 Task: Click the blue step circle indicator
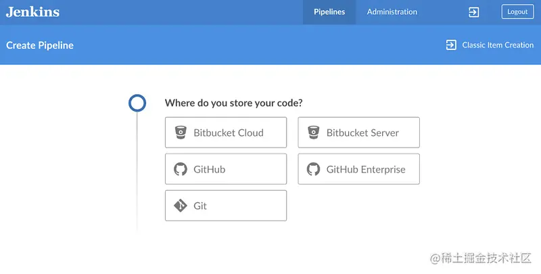[x=137, y=103]
